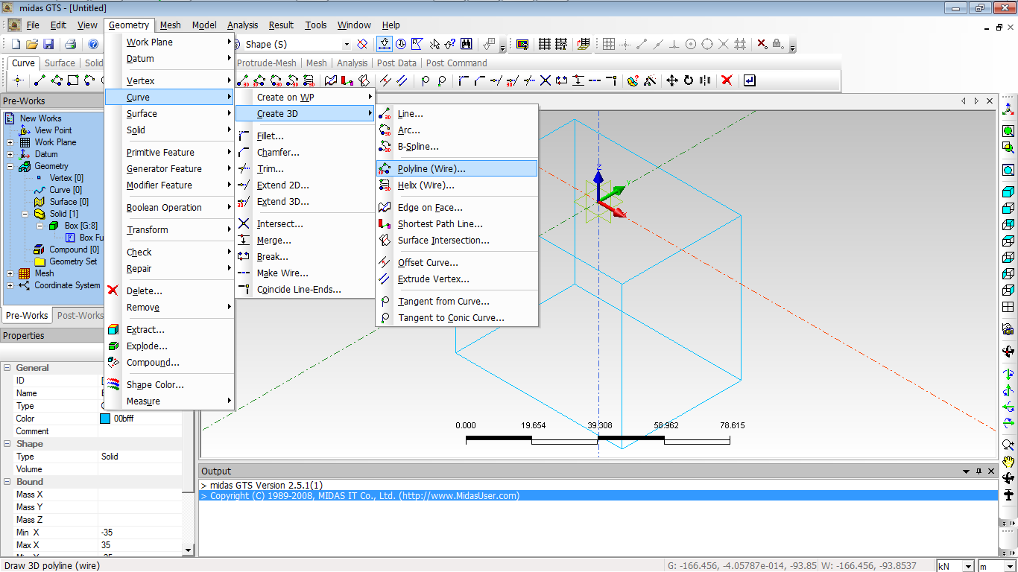This screenshot has height=572, width=1018.
Task: Click the display mode color monitor icon
Action: tap(522, 45)
